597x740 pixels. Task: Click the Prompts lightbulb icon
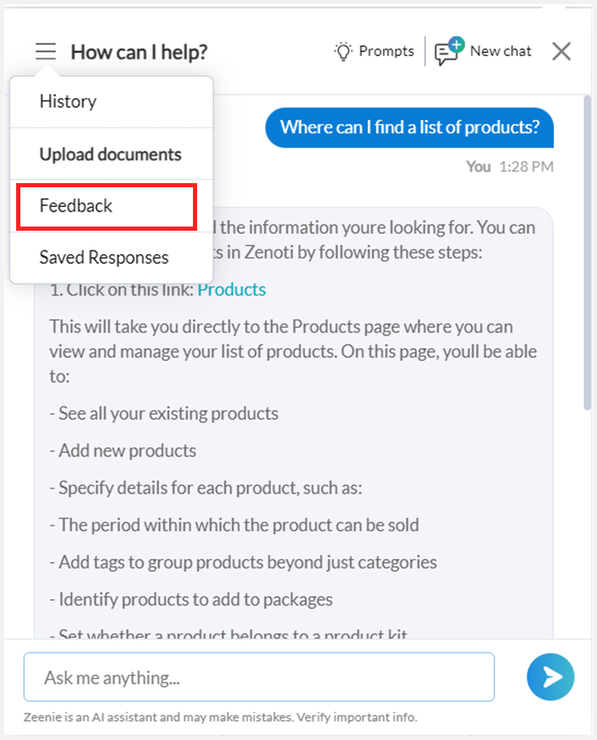(x=343, y=51)
